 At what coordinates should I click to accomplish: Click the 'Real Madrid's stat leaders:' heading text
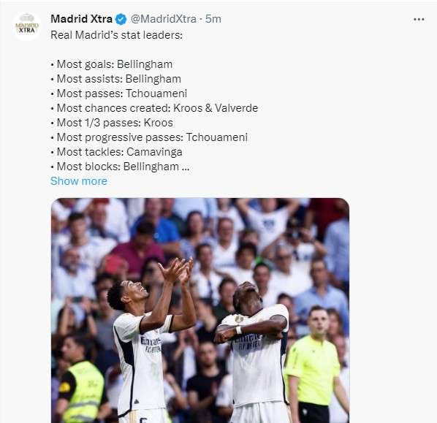point(116,35)
